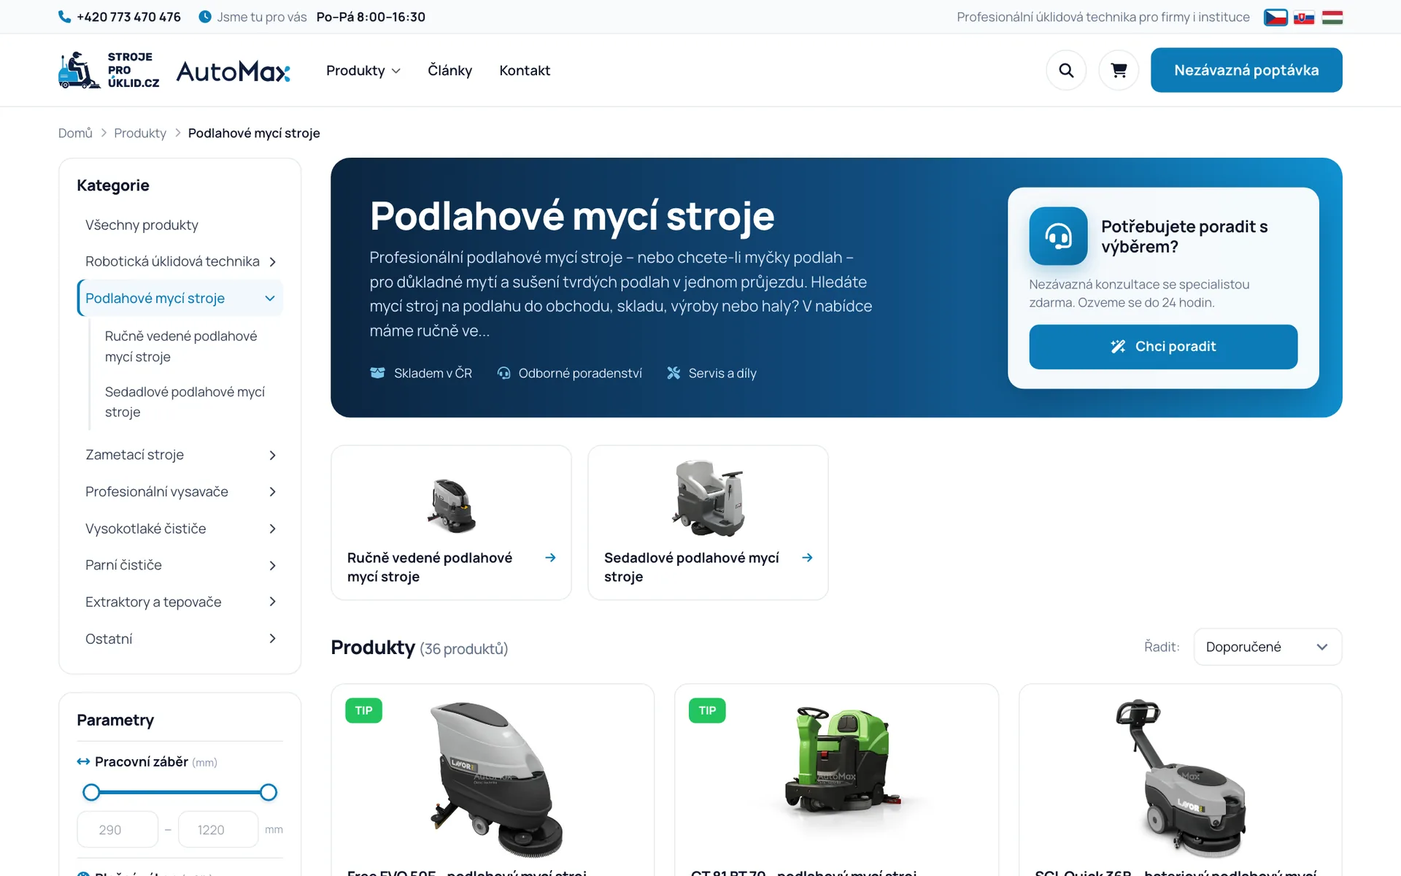Open the shopping cart icon
The image size is (1401, 876).
[1119, 70]
